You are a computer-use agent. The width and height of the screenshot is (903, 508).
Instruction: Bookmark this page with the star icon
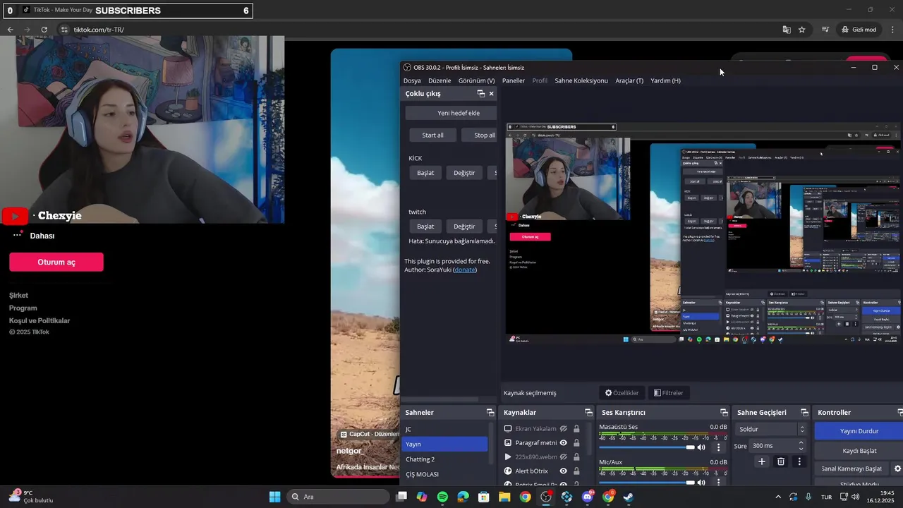tap(802, 30)
